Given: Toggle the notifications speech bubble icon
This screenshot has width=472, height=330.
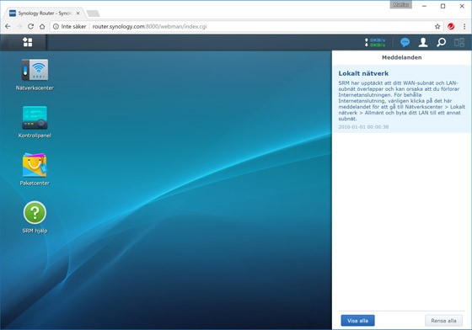Looking at the screenshot, I should 405,42.
